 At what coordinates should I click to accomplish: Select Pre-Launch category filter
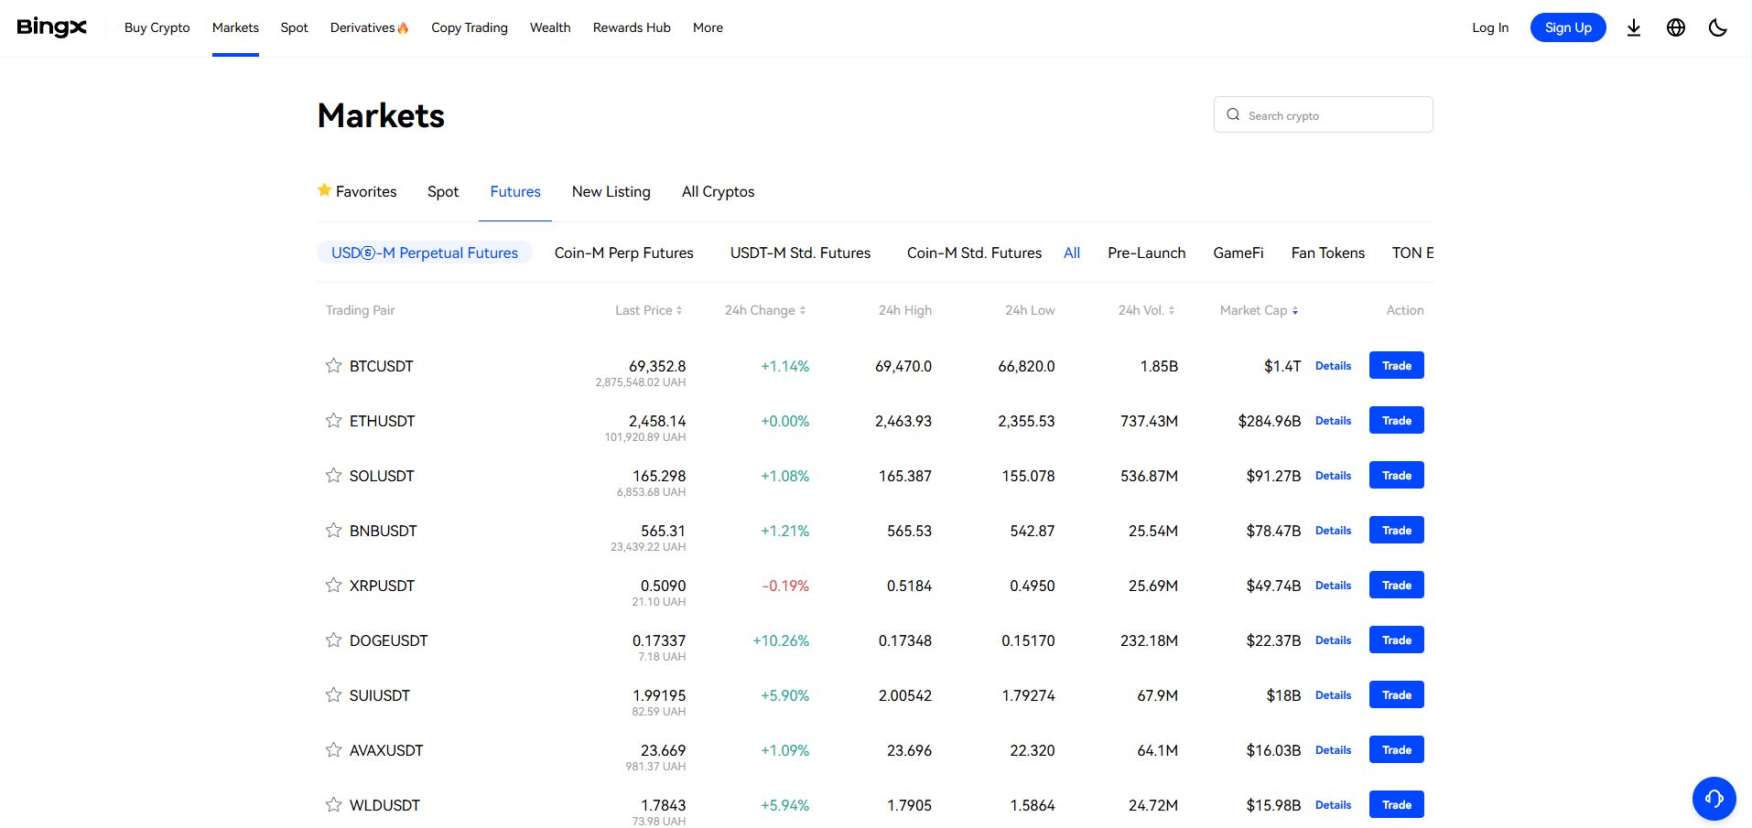(x=1147, y=253)
